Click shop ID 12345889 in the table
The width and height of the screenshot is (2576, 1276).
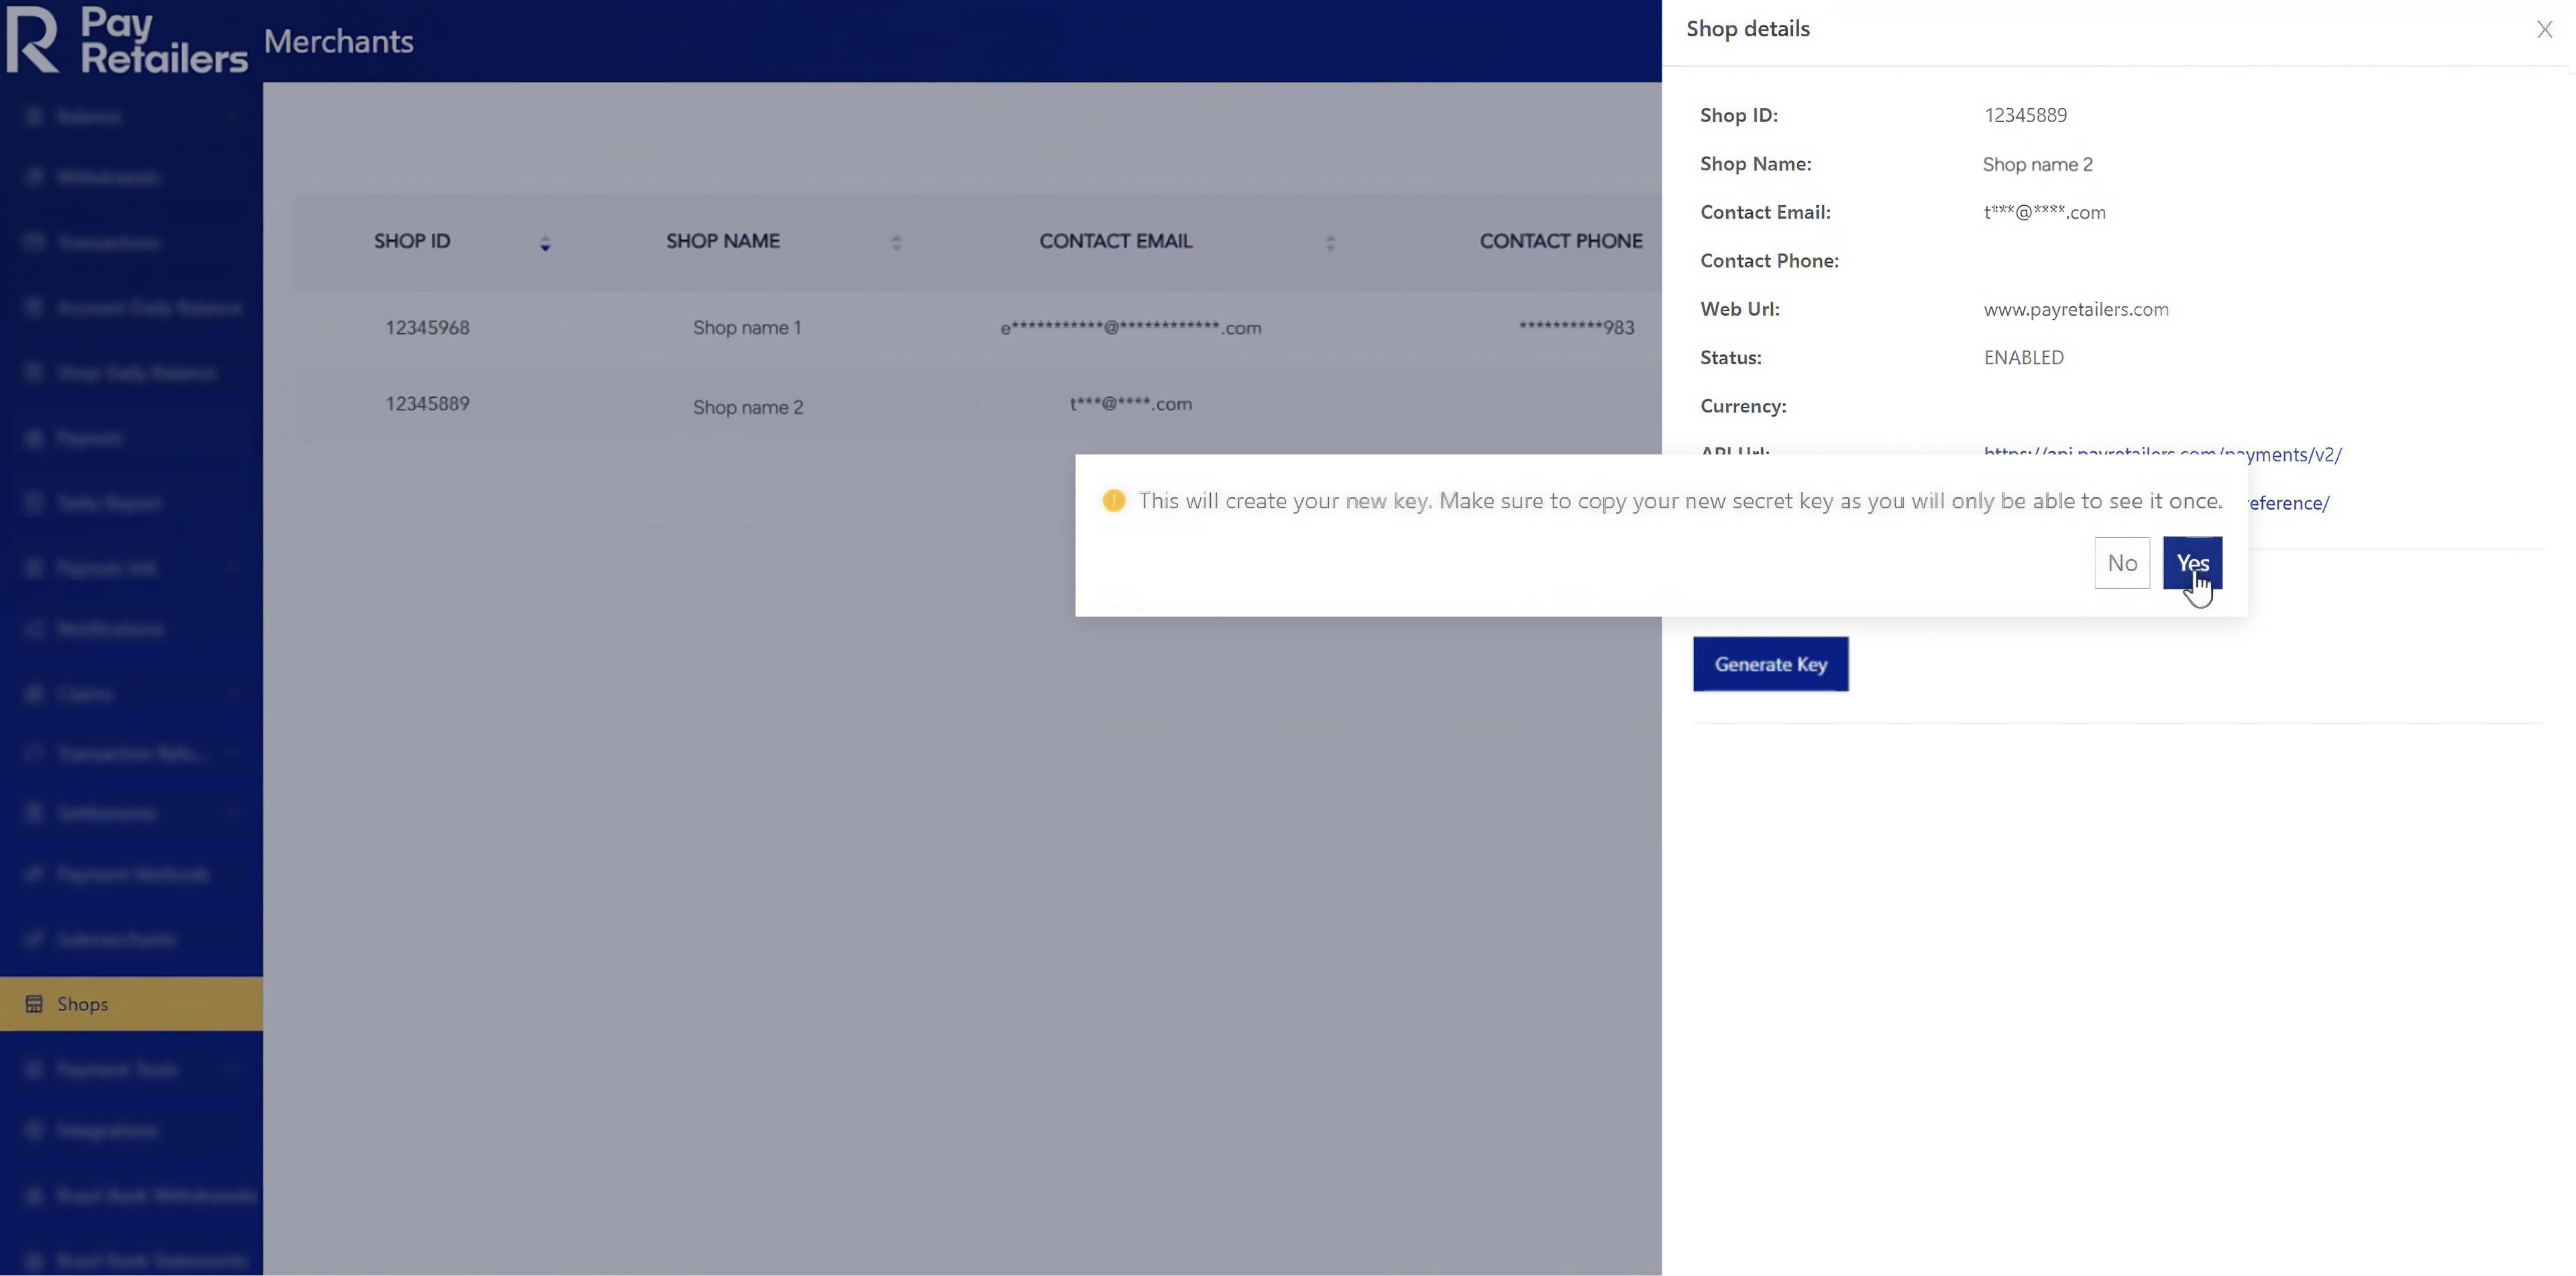coord(427,404)
